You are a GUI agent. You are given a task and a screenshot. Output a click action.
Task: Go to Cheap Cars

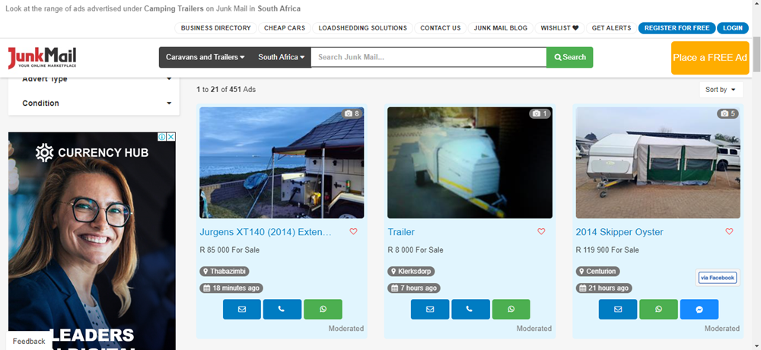(x=285, y=28)
